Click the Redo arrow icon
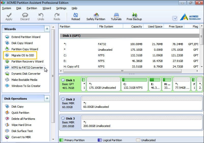Image resolution: width=204 pixels, height=143 pixels. (57, 15)
